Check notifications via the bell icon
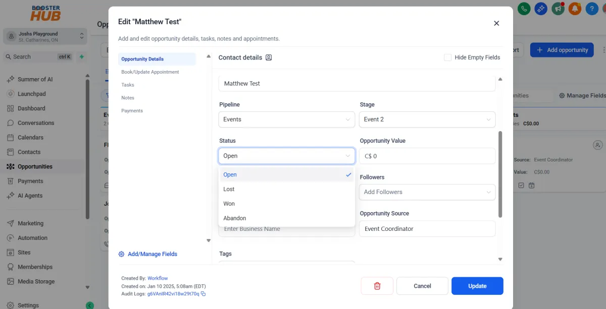This screenshot has height=309, width=606. [575, 9]
